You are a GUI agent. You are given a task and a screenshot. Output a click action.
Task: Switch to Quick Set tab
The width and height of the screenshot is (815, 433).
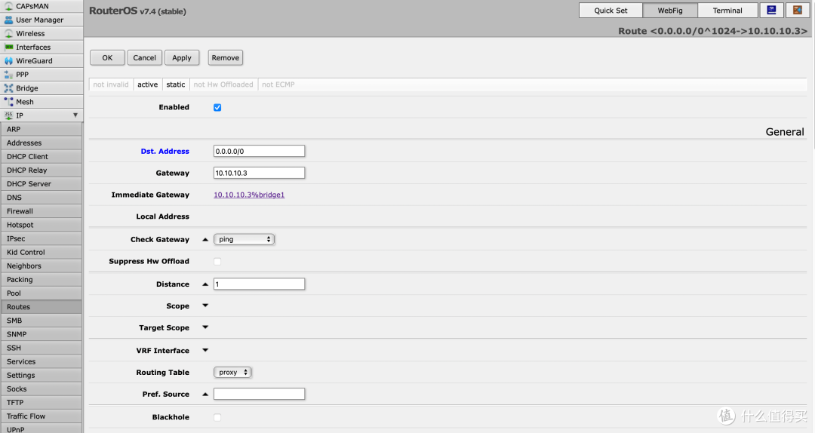(x=610, y=11)
